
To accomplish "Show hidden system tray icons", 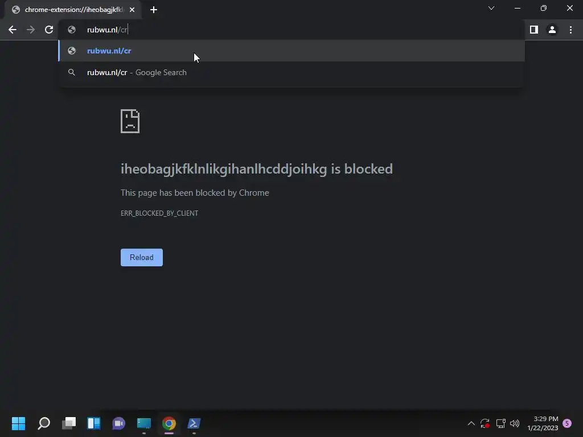I will tap(471, 423).
